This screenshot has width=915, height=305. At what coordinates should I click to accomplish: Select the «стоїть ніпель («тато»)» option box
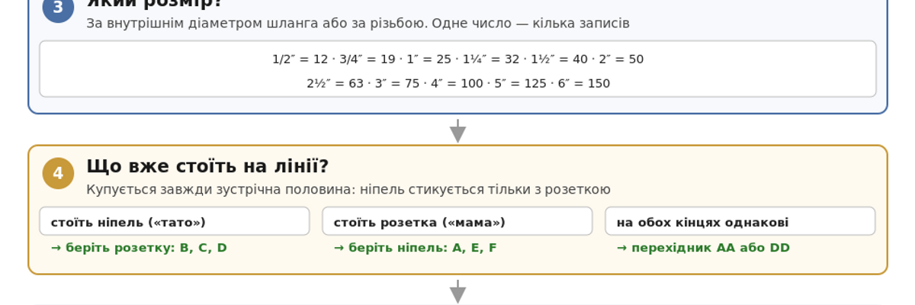click(x=175, y=221)
